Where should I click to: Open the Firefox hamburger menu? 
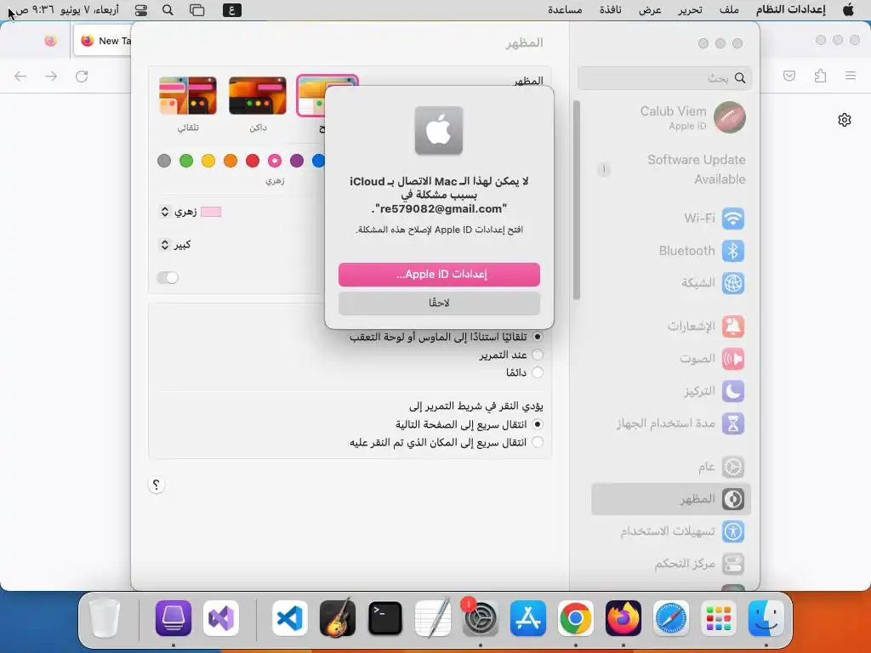(x=851, y=76)
